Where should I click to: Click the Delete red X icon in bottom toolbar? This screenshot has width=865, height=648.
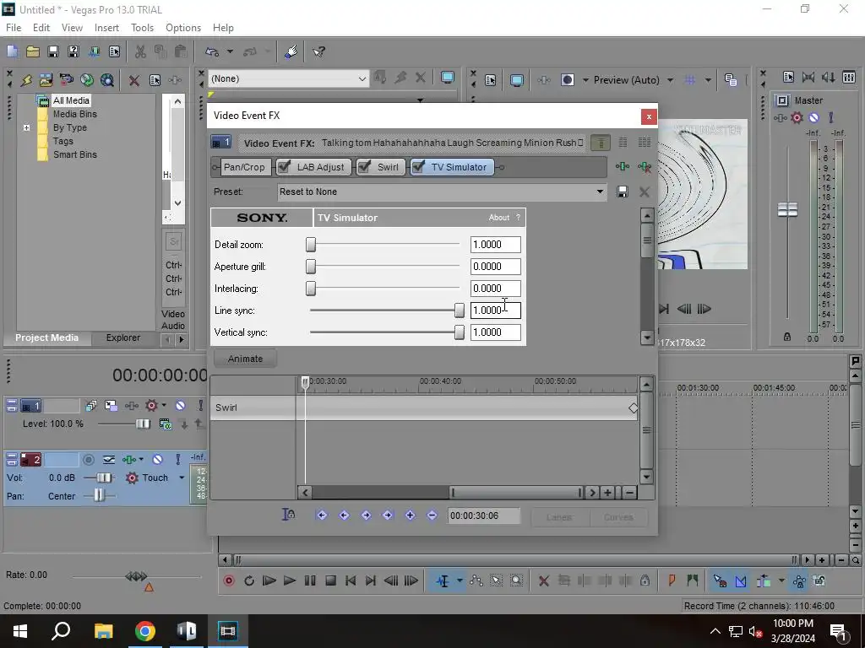pos(543,580)
